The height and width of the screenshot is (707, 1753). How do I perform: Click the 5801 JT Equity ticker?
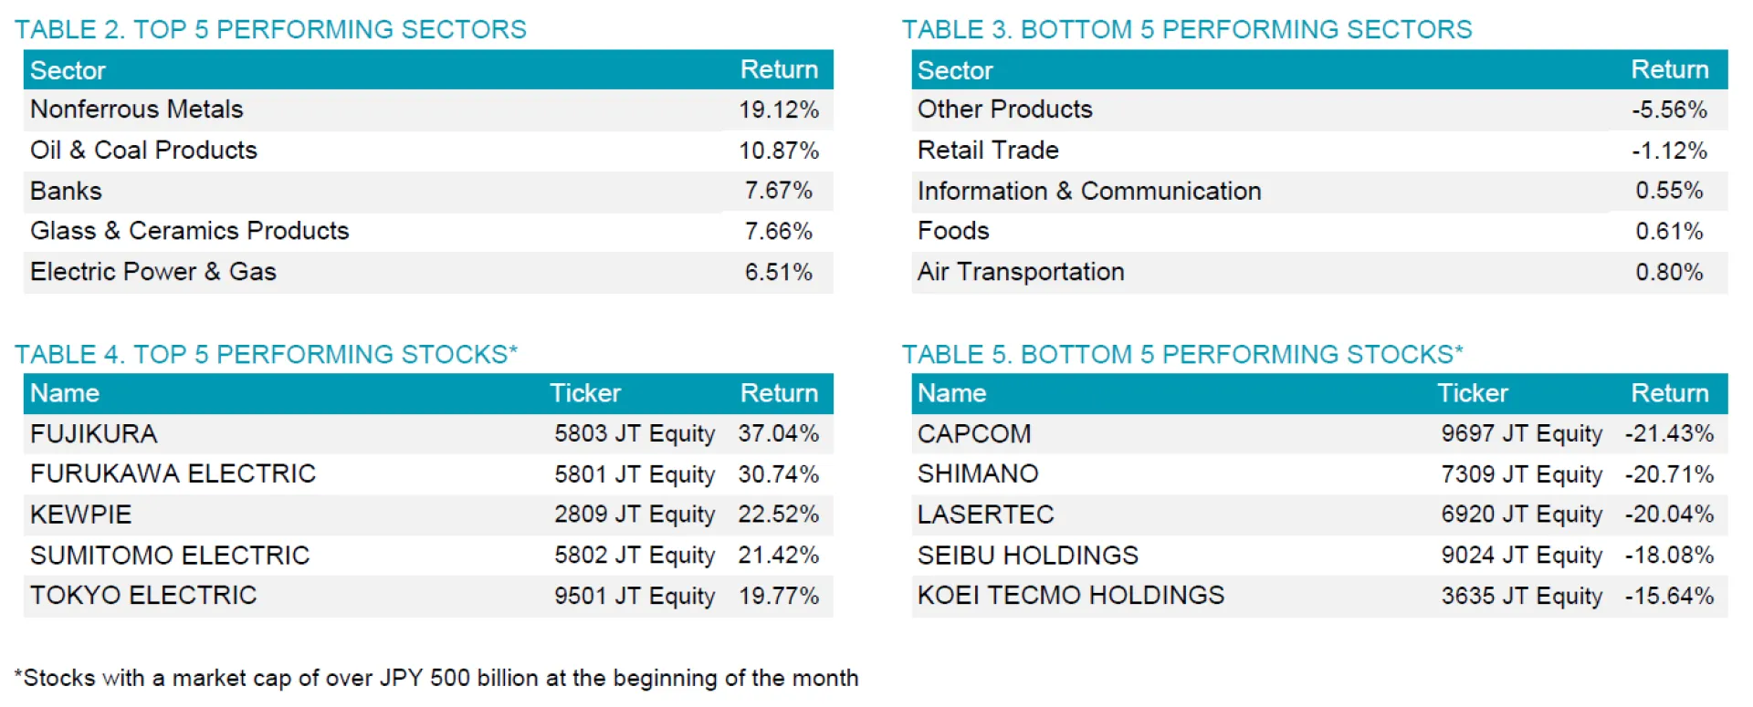(x=635, y=474)
